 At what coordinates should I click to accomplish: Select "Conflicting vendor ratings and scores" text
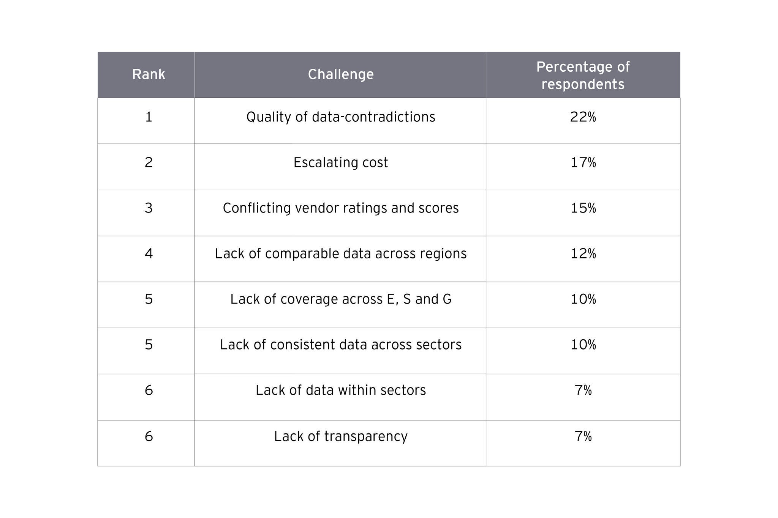(340, 208)
